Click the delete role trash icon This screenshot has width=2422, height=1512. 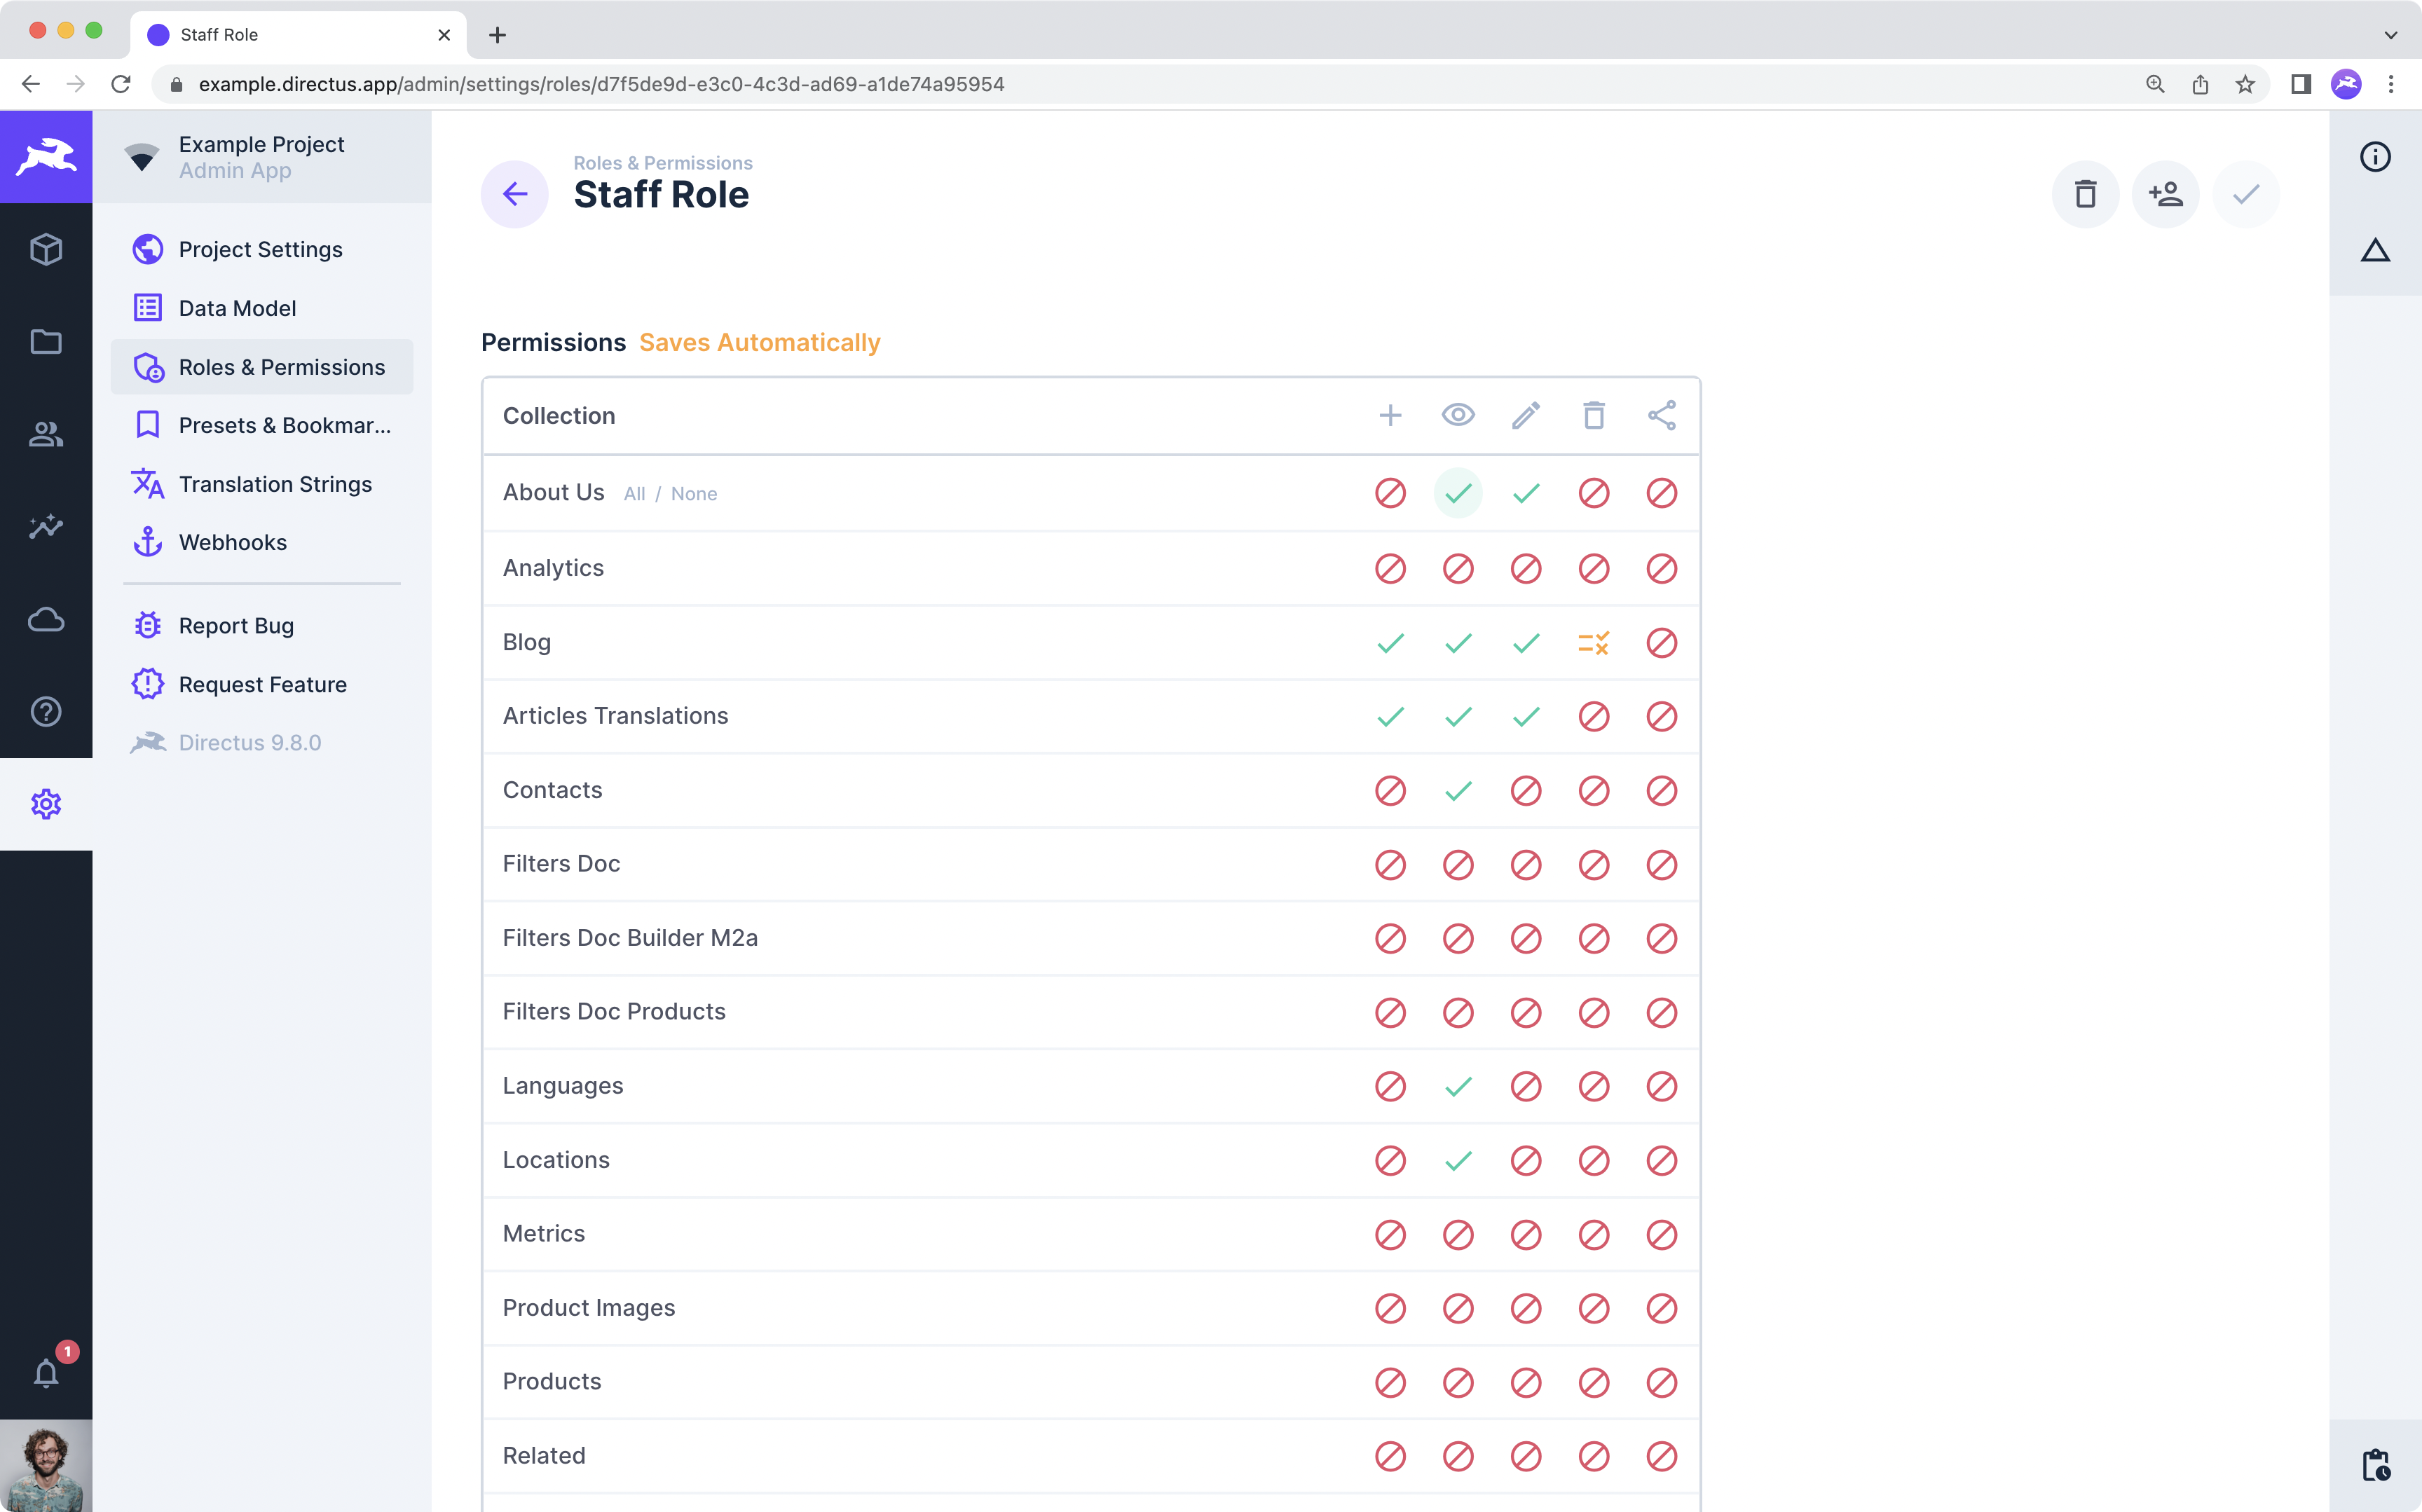2085,194
